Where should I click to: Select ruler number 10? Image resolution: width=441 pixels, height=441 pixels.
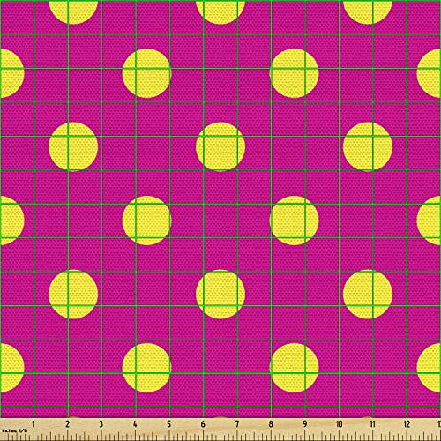coord(339,424)
